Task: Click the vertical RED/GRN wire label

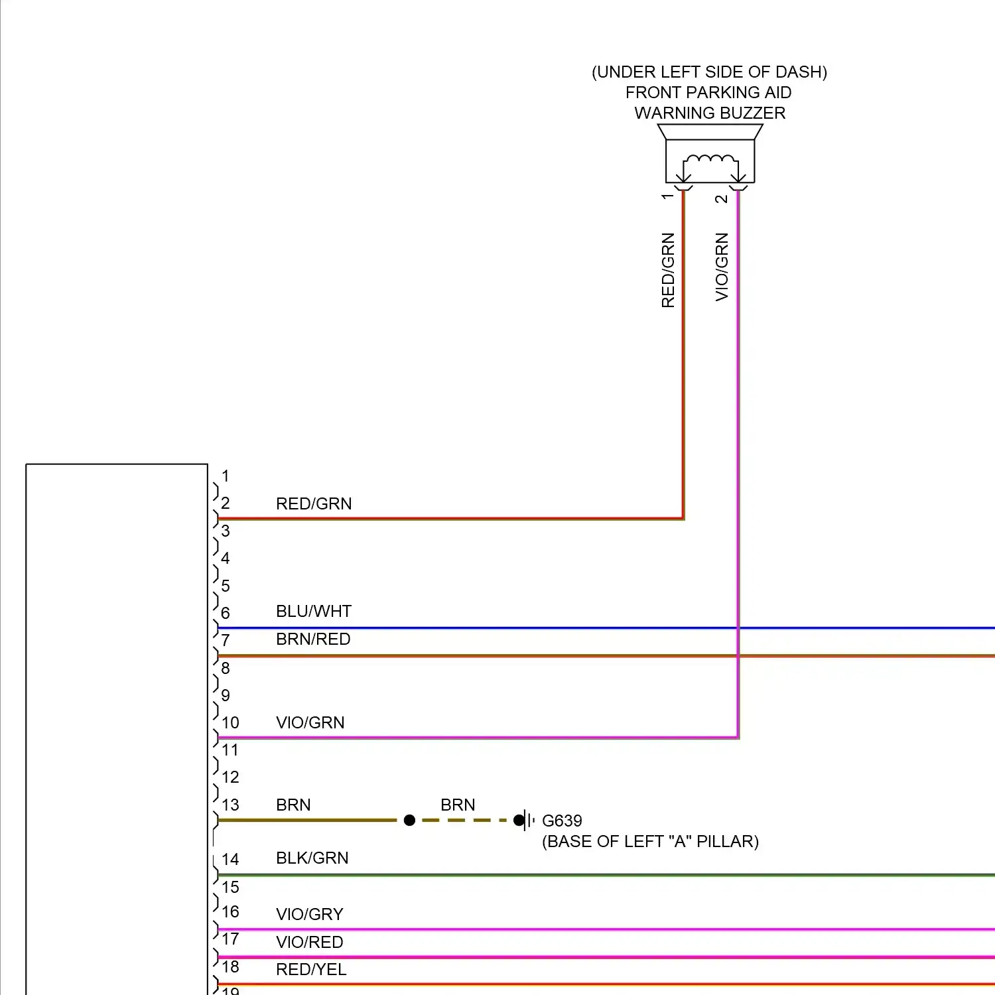Action: pyautogui.click(x=668, y=270)
